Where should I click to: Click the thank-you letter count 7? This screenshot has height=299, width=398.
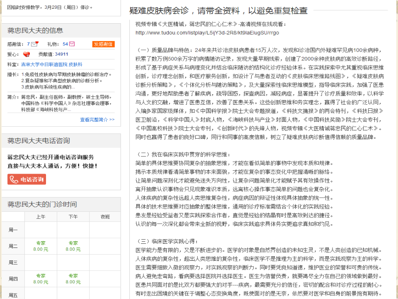(28, 44)
